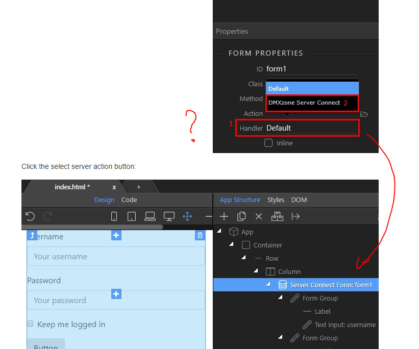The height and width of the screenshot is (349, 419).
Task: Click the Action folder browse icon
Action: pyautogui.click(x=364, y=114)
